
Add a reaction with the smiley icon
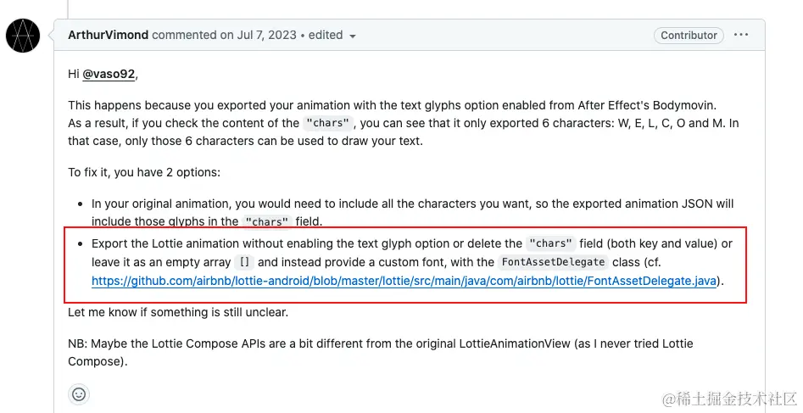pyautogui.click(x=79, y=394)
